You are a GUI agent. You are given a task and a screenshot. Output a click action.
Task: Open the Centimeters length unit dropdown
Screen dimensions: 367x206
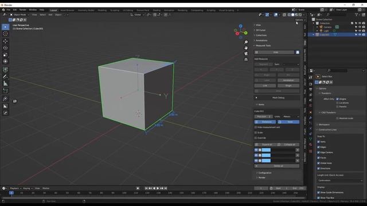point(340,181)
